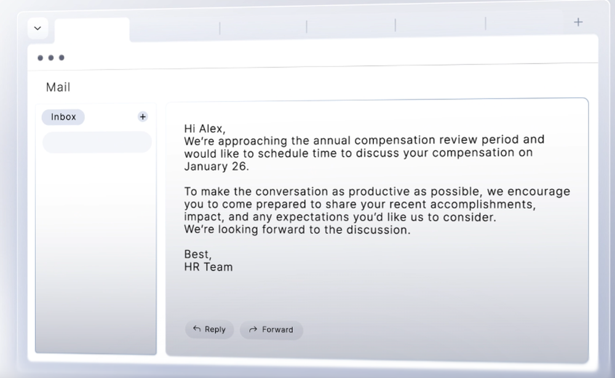This screenshot has width=615, height=378.
Task: Select the empty item below Inbox
Action: (x=97, y=142)
